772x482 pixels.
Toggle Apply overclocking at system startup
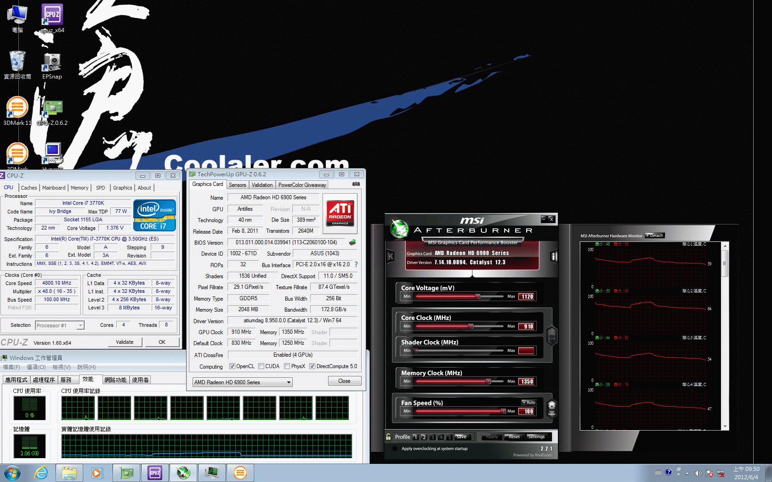[395, 448]
